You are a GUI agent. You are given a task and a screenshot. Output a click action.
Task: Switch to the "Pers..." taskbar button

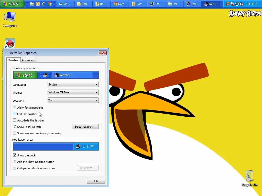click(192, 4)
